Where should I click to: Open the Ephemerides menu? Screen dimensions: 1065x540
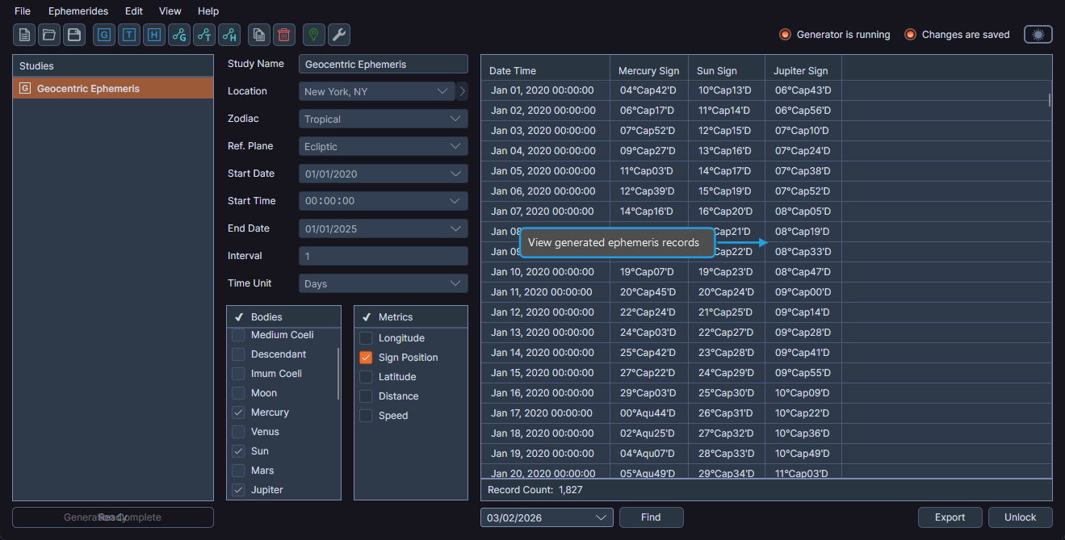tap(78, 10)
